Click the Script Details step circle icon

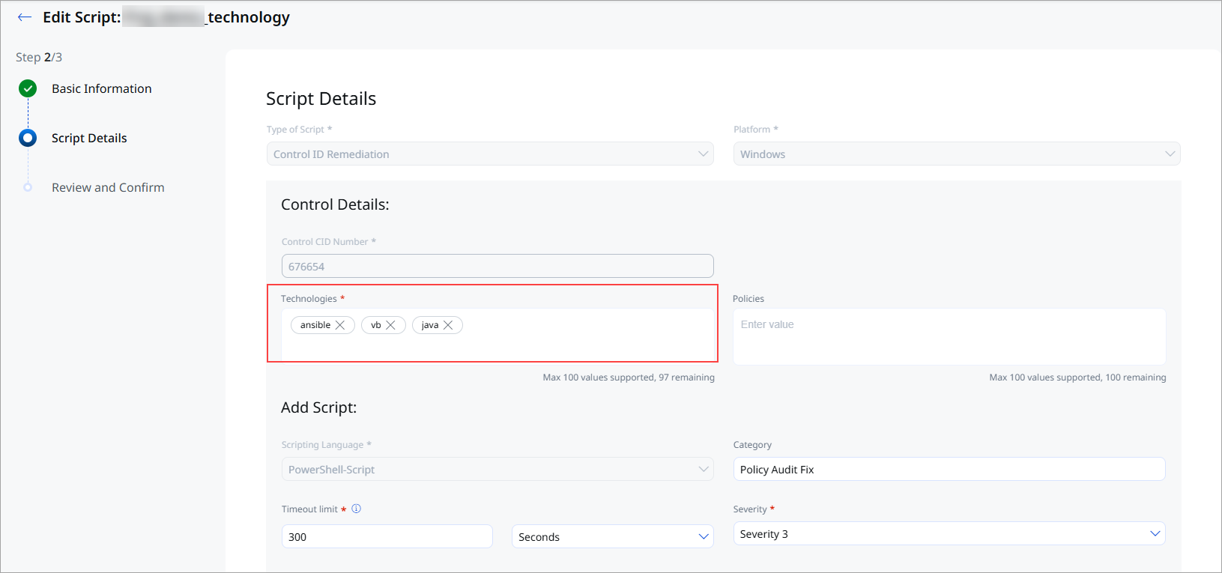click(28, 138)
